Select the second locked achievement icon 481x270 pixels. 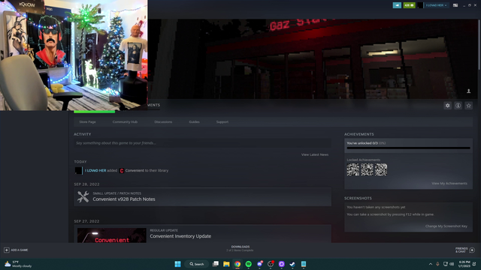click(x=367, y=169)
